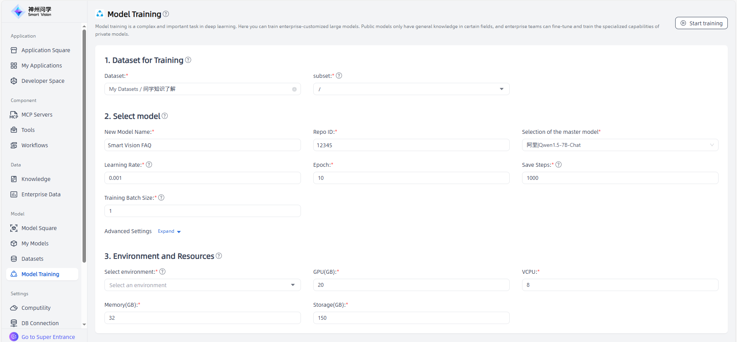Viewport: 737px width, 342px height.
Task: Click the help icon next to subset
Action: [x=339, y=76]
